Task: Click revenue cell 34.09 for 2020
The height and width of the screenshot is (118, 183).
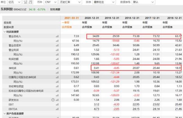Action: click(96, 36)
